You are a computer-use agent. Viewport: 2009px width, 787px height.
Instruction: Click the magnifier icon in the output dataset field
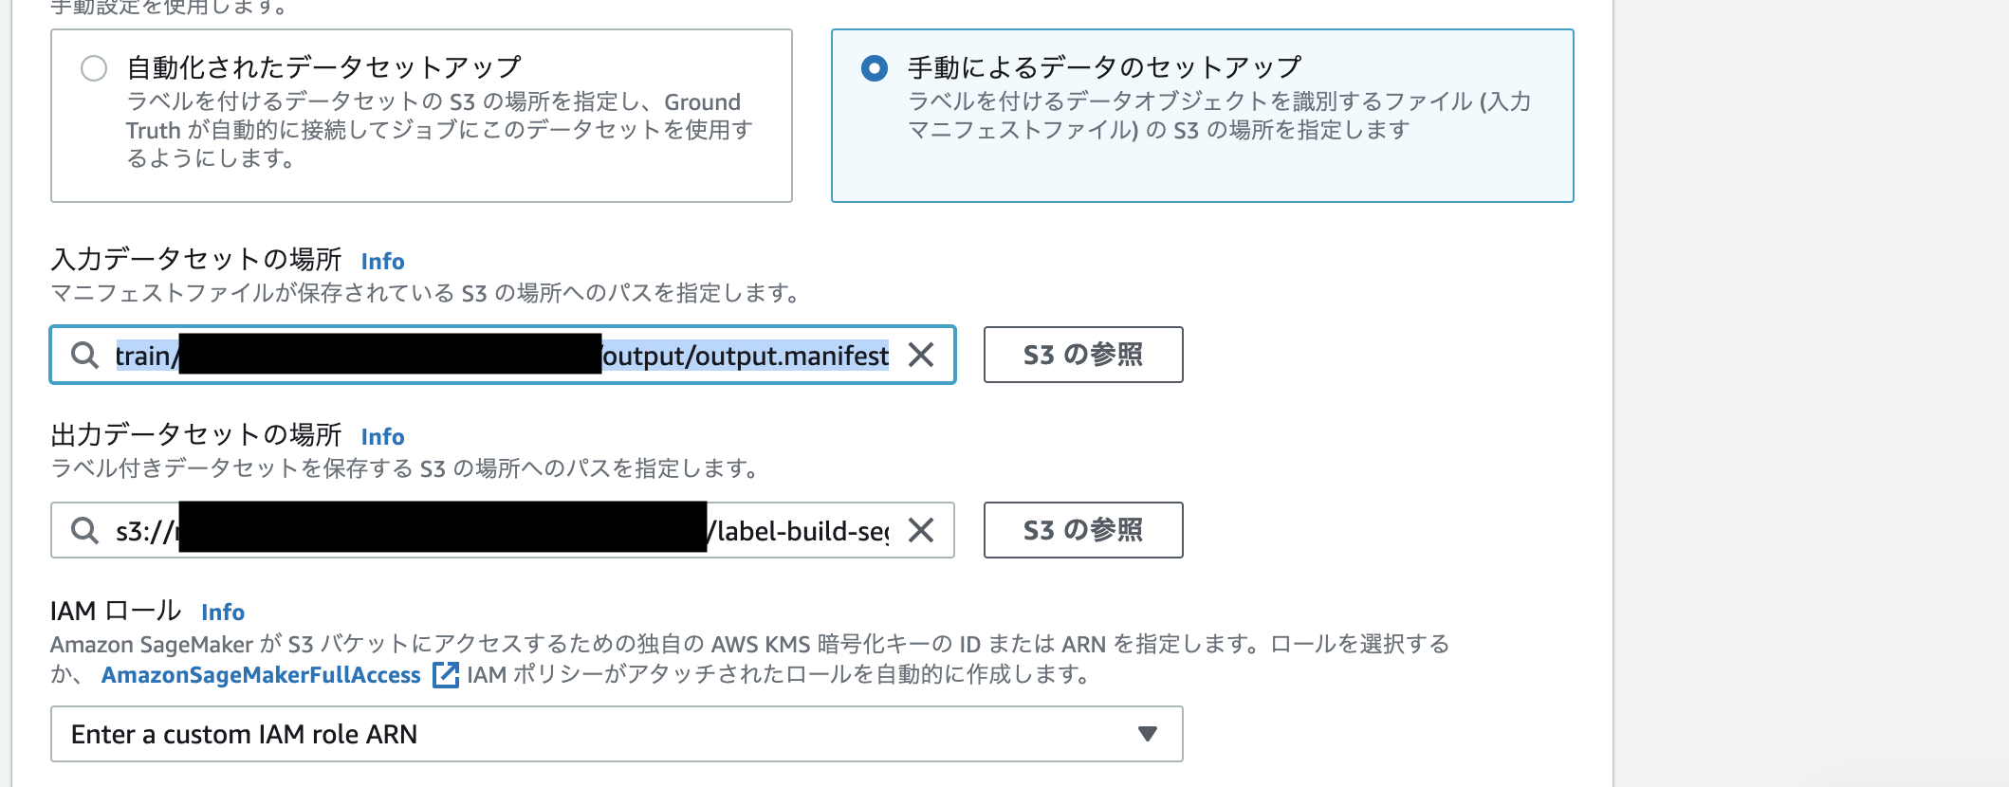pyautogui.click(x=83, y=531)
